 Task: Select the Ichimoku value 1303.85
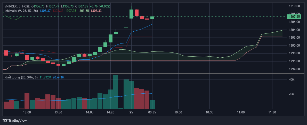(x=84, y=11)
